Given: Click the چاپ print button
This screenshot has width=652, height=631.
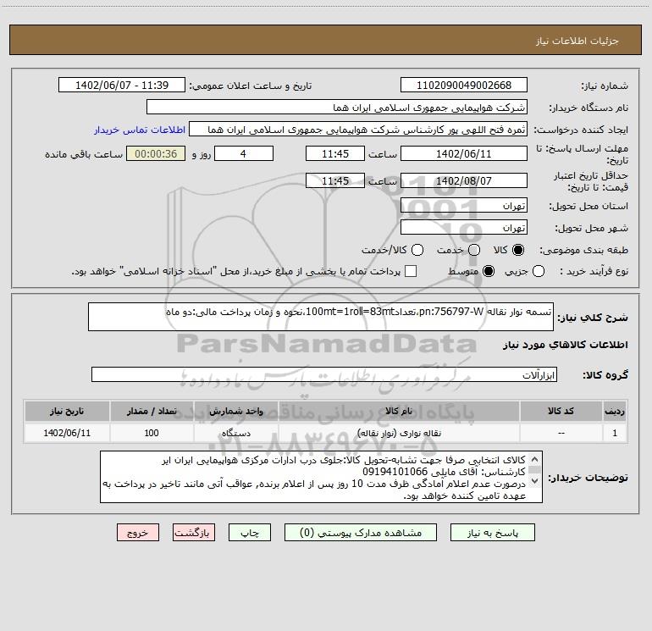Looking at the screenshot, I should (x=250, y=533).
